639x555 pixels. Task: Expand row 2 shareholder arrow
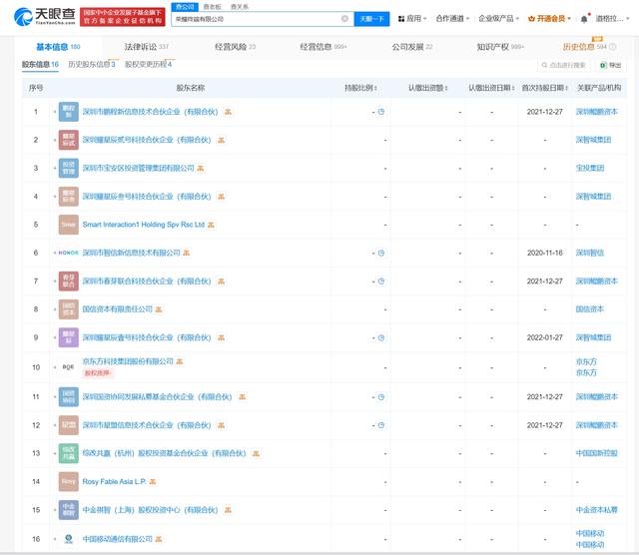pyautogui.click(x=55, y=140)
